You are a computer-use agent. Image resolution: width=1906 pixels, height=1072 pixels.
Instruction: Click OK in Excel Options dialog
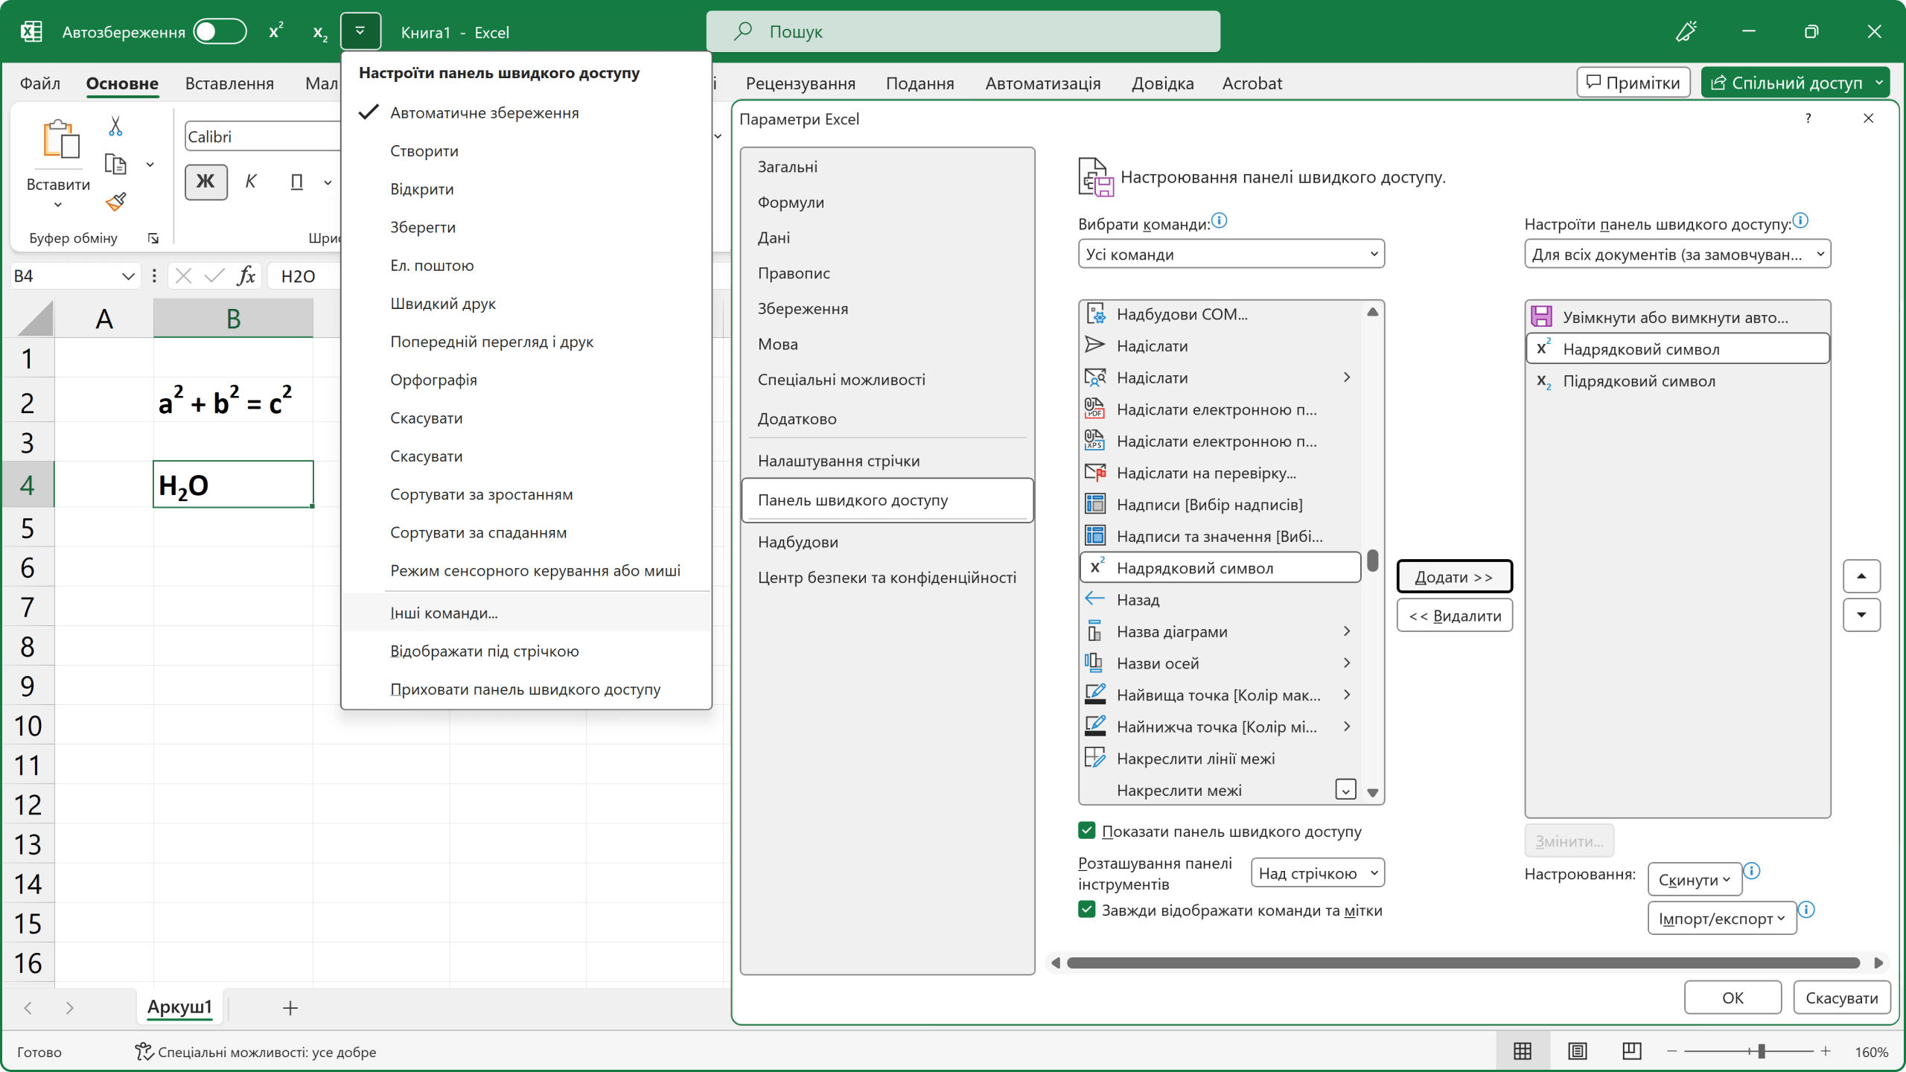coord(1732,998)
